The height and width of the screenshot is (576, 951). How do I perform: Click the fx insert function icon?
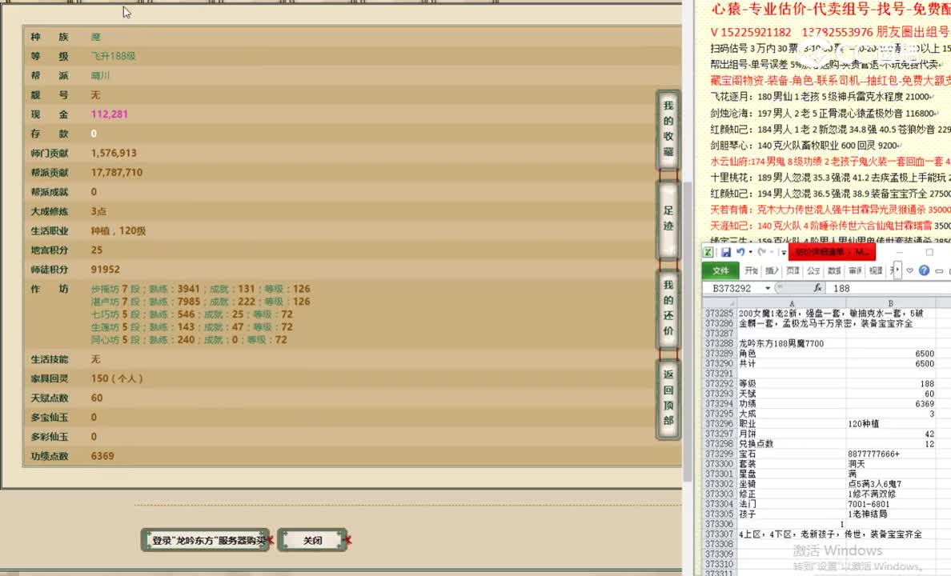(x=817, y=288)
